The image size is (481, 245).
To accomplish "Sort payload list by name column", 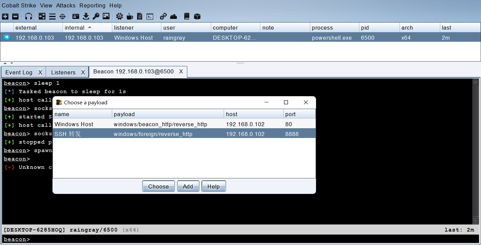I will (x=83, y=114).
